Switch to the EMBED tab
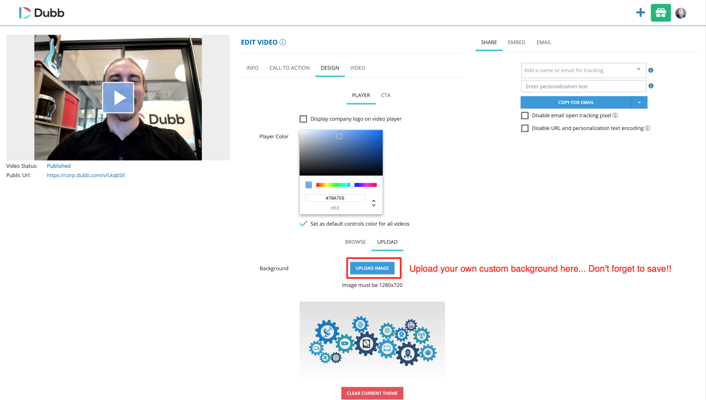The image size is (706, 400). click(516, 42)
